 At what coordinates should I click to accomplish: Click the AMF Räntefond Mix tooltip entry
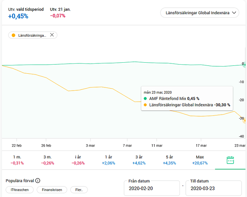tap(174, 98)
